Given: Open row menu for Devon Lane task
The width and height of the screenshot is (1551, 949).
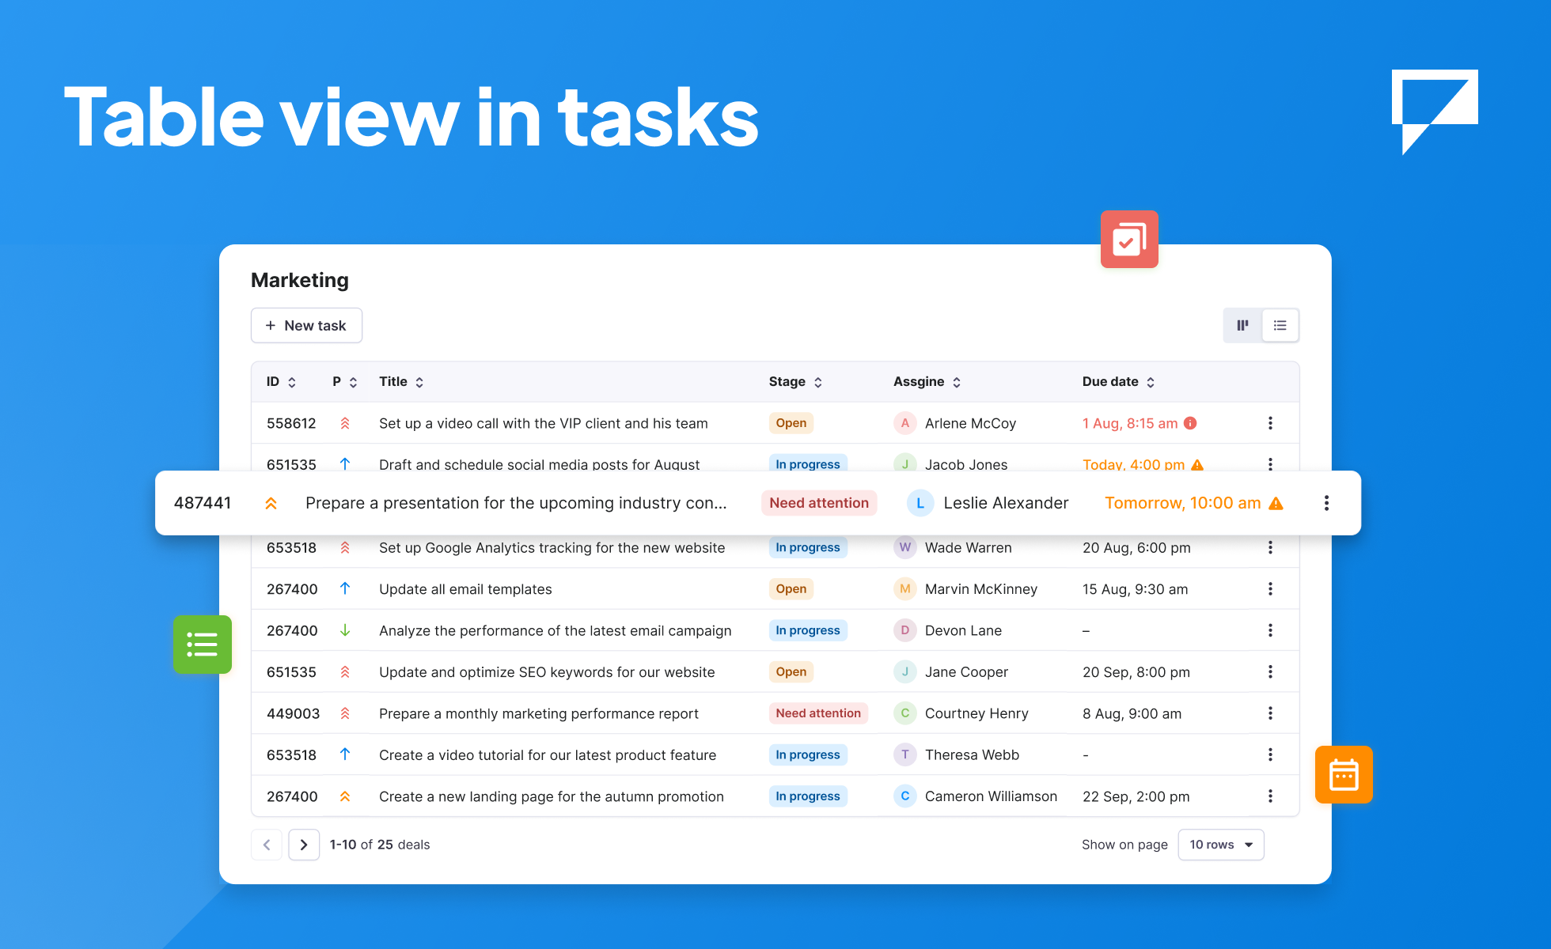Looking at the screenshot, I should [x=1270, y=630].
